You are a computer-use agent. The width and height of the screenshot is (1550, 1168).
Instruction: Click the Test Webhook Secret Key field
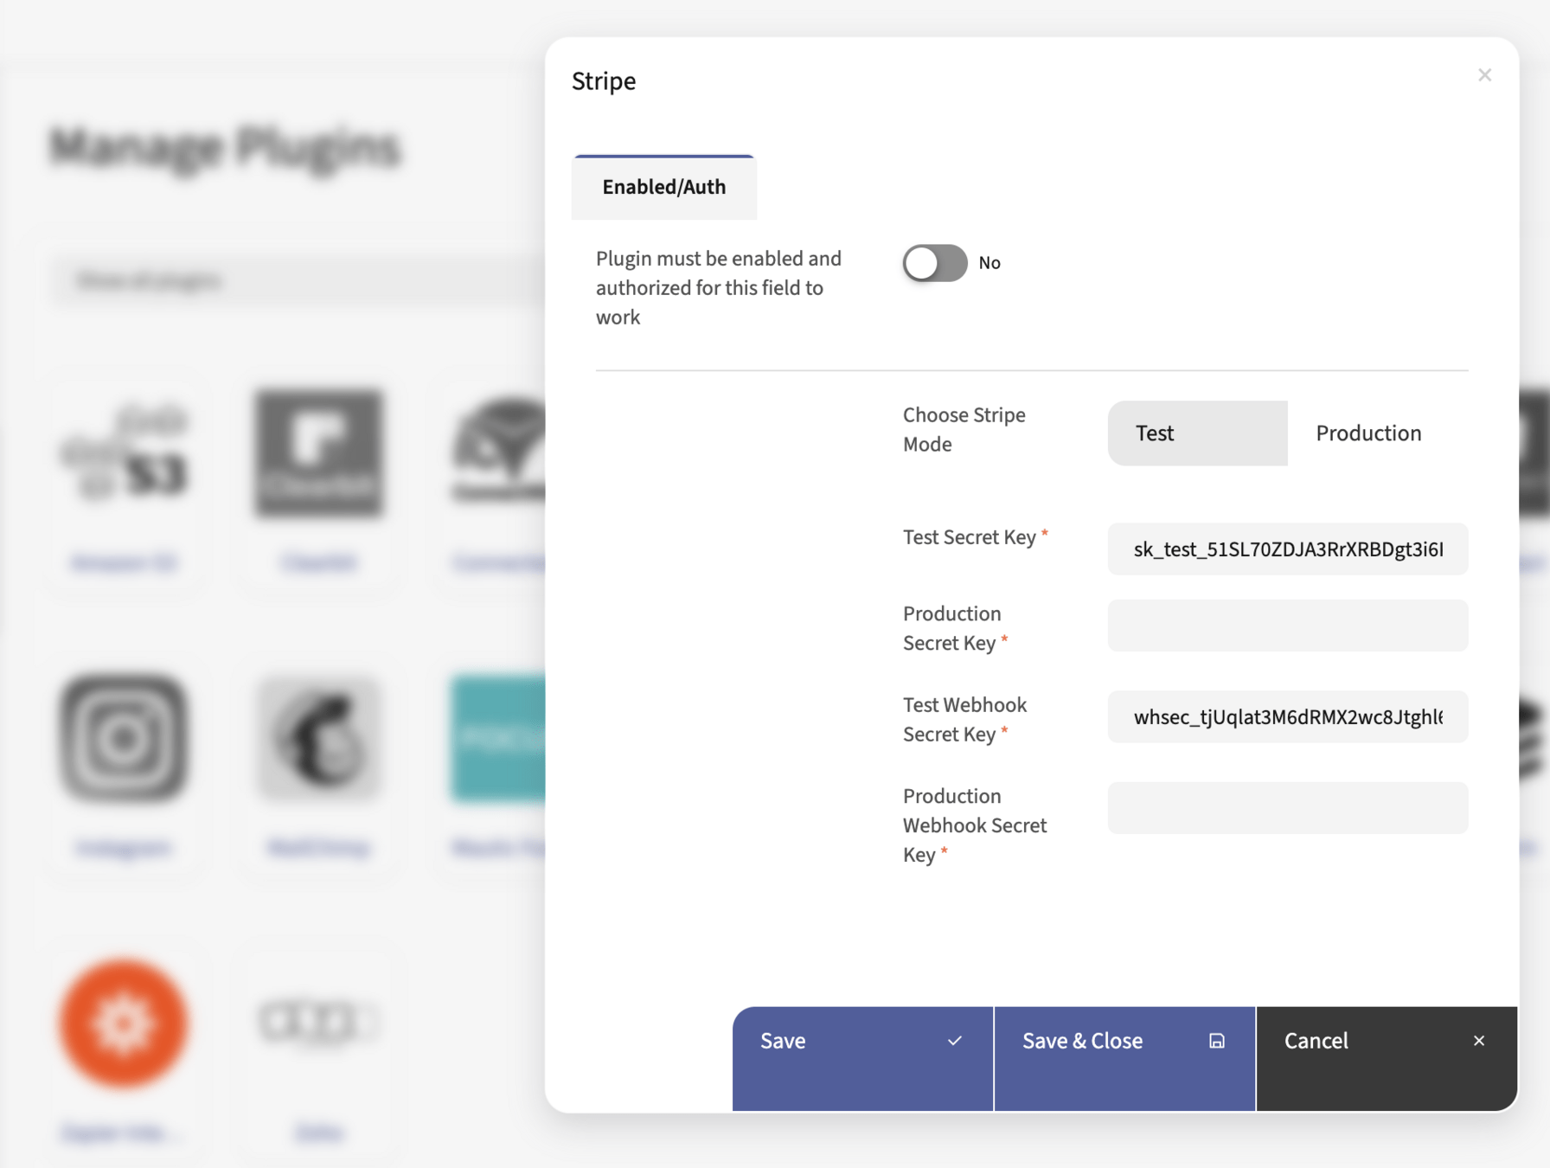pos(1287,716)
